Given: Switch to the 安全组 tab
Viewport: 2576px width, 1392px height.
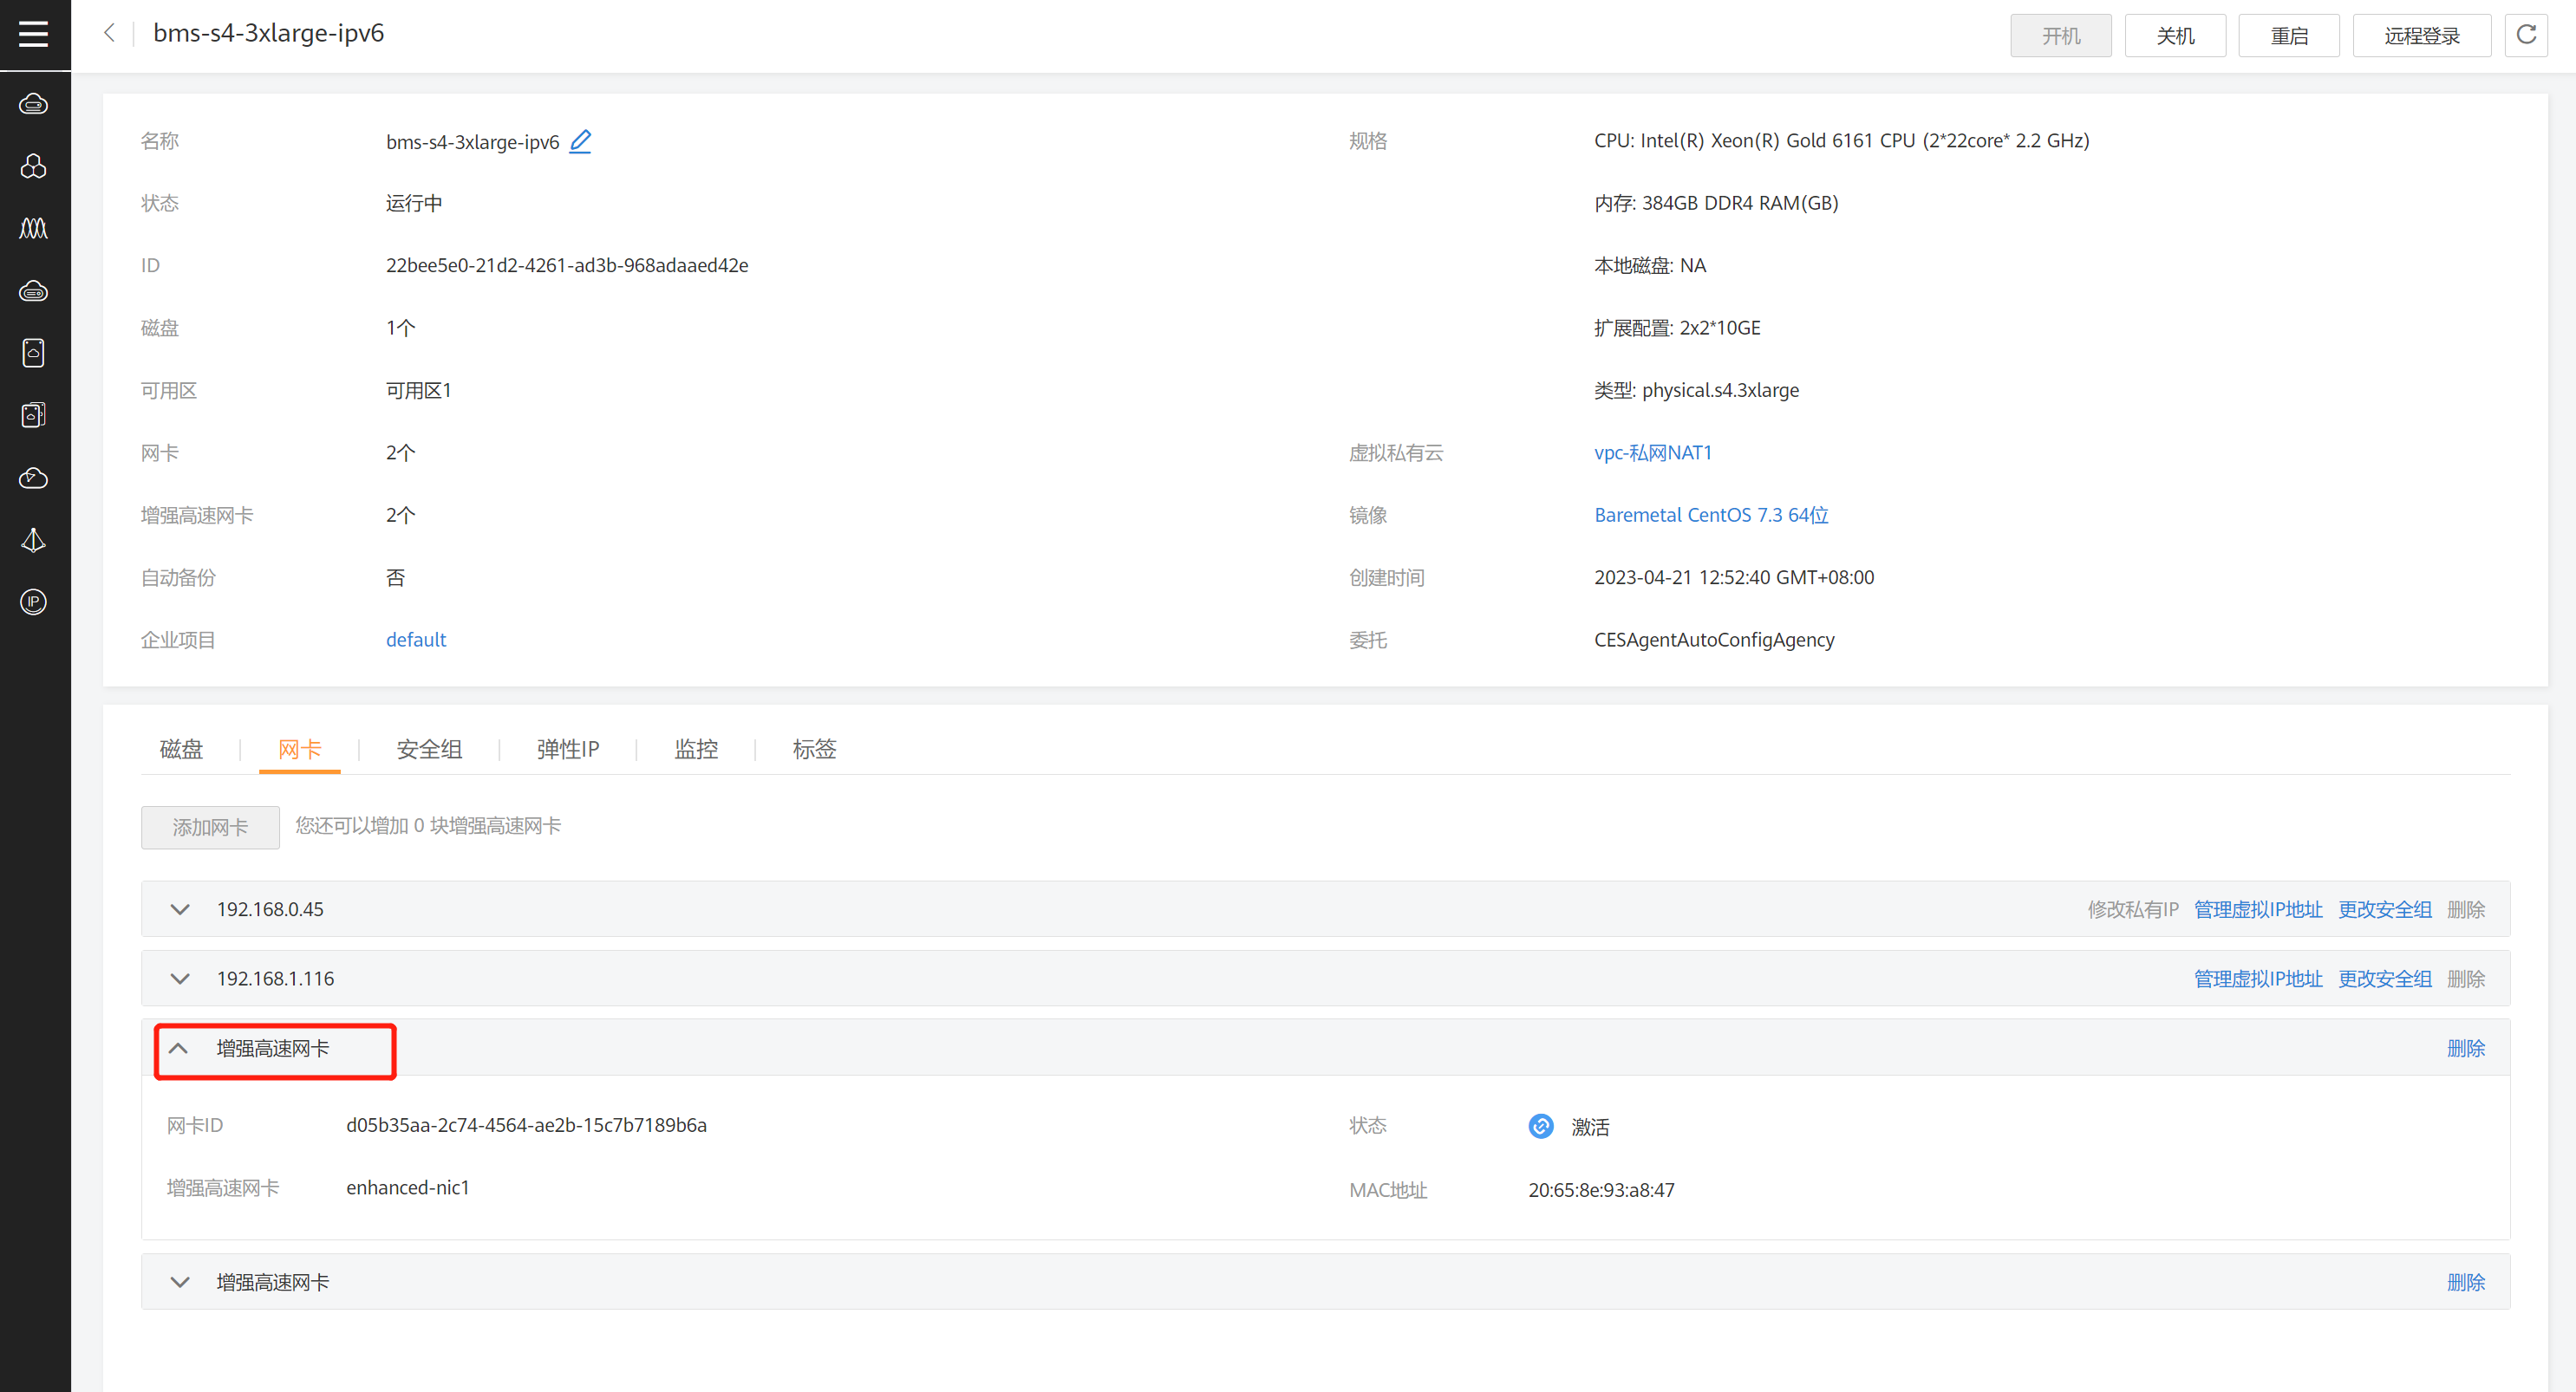Looking at the screenshot, I should coord(429,749).
